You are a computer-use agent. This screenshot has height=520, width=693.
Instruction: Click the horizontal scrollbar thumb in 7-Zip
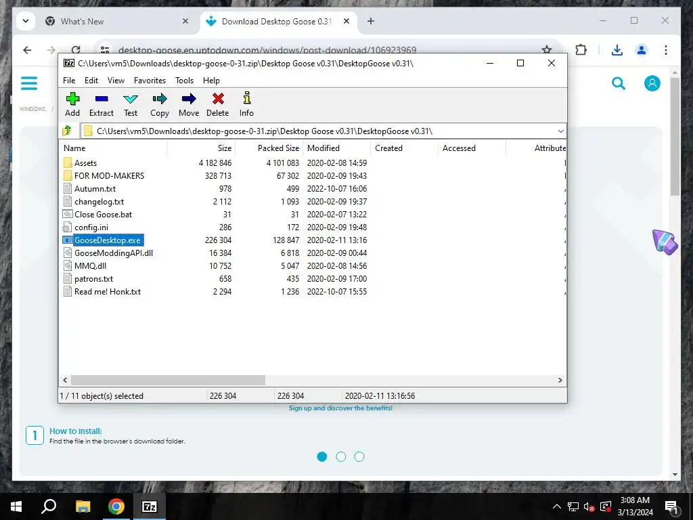(168, 380)
